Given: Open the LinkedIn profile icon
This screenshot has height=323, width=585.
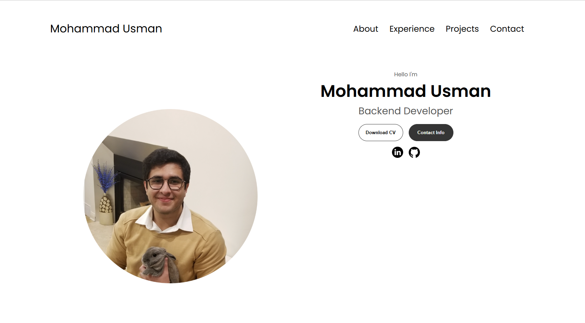Looking at the screenshot, I should pos(397,152).
